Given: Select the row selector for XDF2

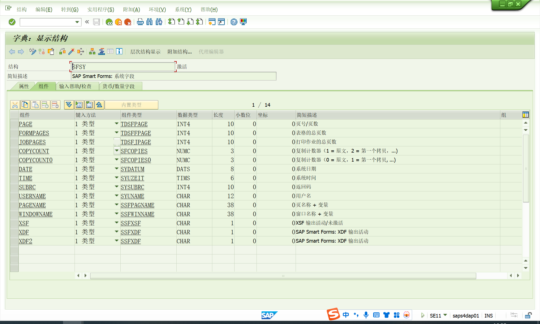Looking at the screenshot, I should click(14, 241).
